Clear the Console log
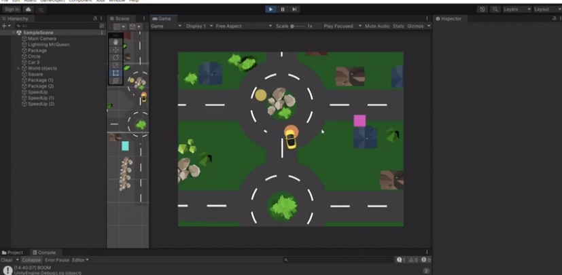Screen dimensions: 562x275 pos(6,260)
